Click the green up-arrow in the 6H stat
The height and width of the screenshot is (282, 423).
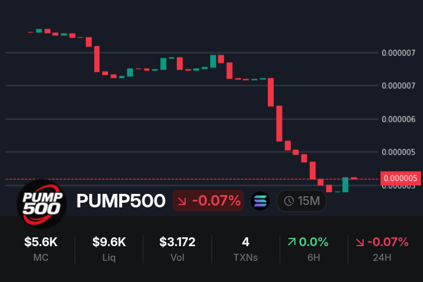click(291, 242)
